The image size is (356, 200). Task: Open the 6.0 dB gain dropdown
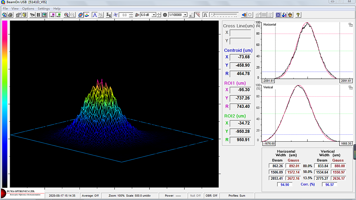point(154,15)
